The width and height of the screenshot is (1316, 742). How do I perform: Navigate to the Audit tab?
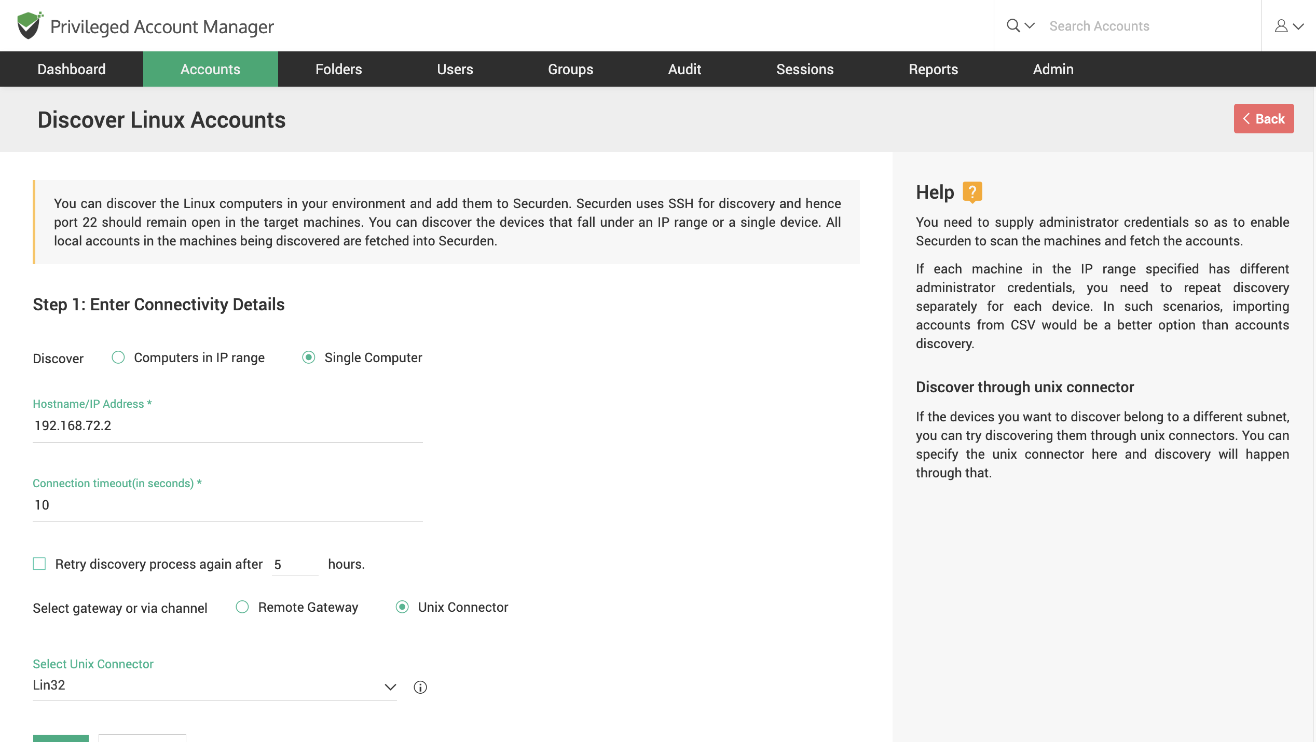tap(685, 69)
